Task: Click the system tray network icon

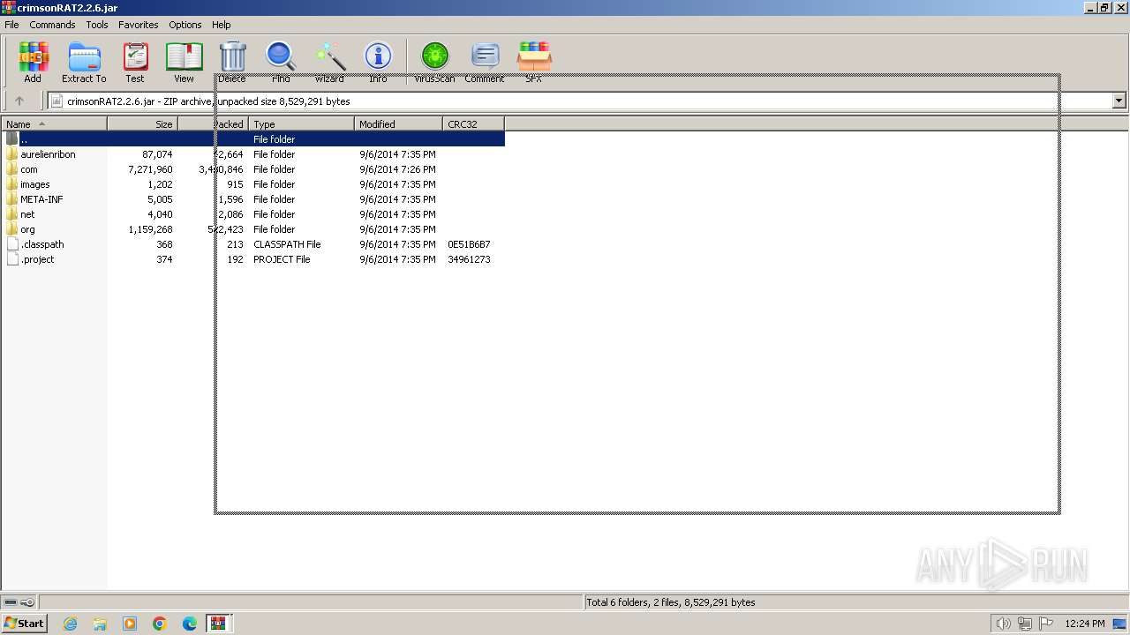Action: coord(1025,624)
